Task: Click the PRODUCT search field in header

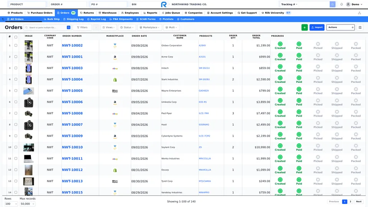Action: pyautogui.click(x=27, y=4)
